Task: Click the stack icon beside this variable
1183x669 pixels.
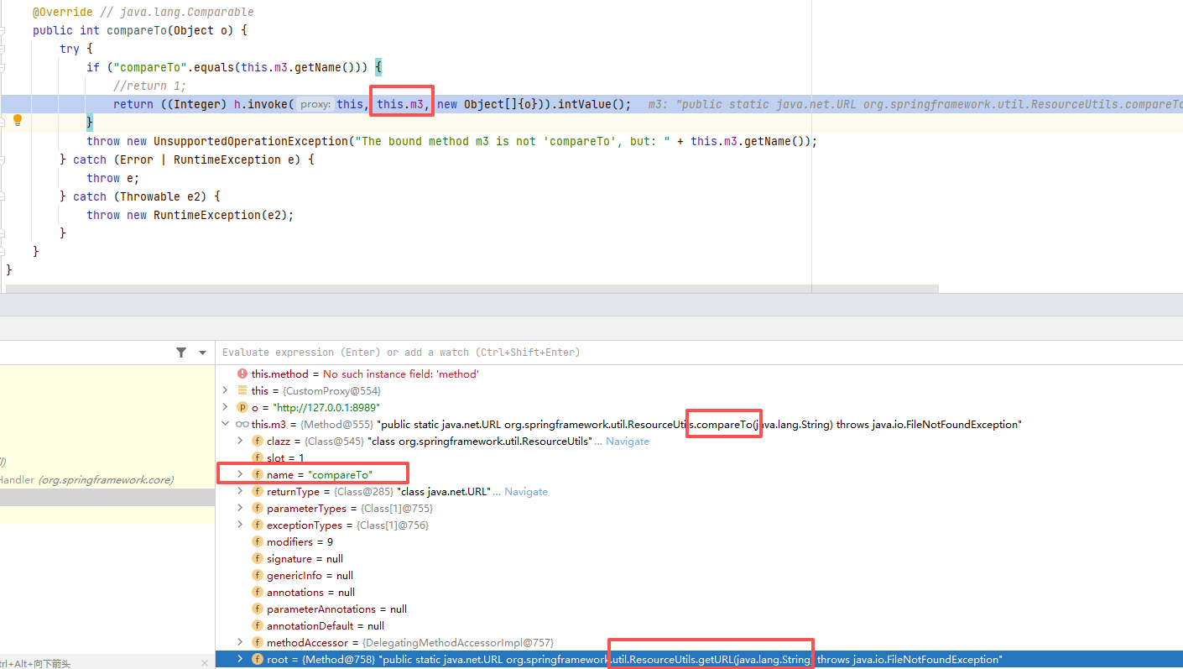Action: point(242,391)
